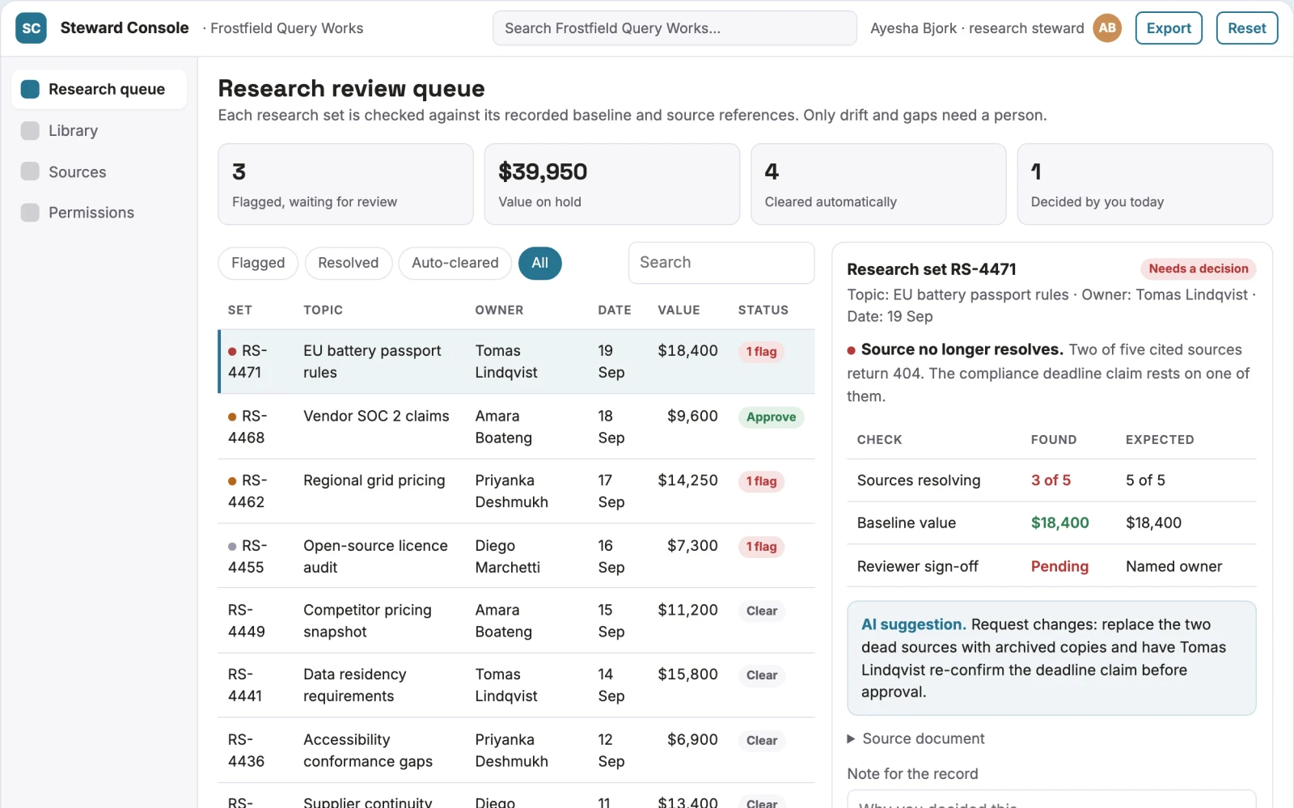The image size is (1294, 808).
Task: Click the SC Steward Console logo
Action: pos(31,28)
